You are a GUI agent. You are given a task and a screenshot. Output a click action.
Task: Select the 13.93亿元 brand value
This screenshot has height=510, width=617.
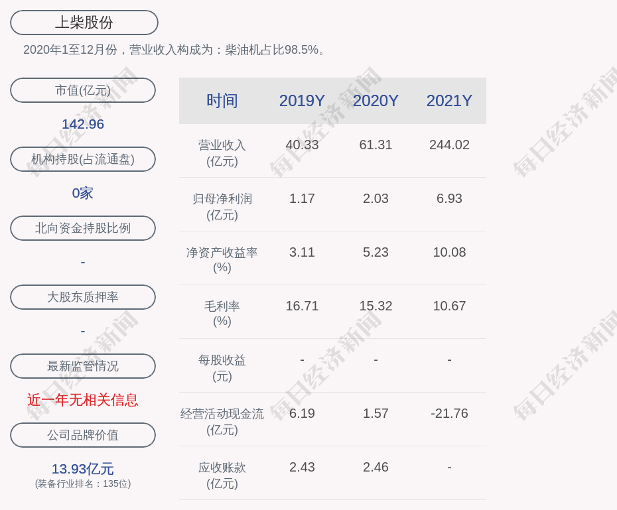tap(83, 469)
